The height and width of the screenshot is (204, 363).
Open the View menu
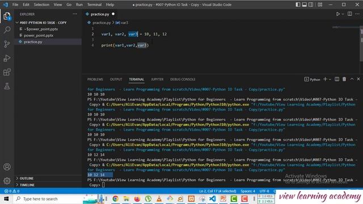[x=58, y=5]
